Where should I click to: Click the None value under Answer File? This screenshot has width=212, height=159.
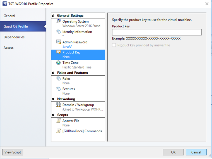coord(66,125)
